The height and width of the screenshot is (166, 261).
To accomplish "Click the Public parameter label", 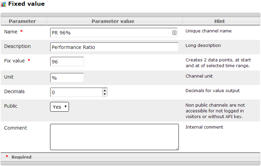I will [11, 106].
